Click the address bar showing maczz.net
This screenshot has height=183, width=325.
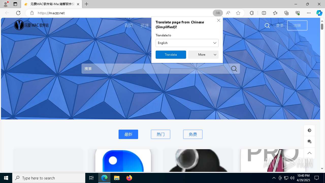(122, 13)
